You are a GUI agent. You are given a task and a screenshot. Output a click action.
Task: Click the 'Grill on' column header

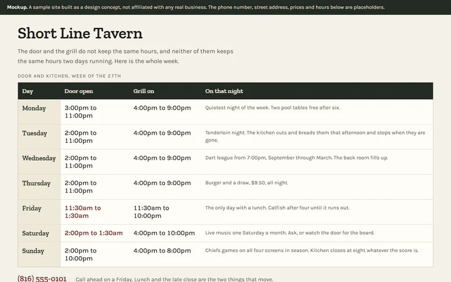point(144,91)
